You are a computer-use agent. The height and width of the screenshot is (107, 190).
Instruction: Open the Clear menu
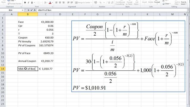tap(166, 4)
